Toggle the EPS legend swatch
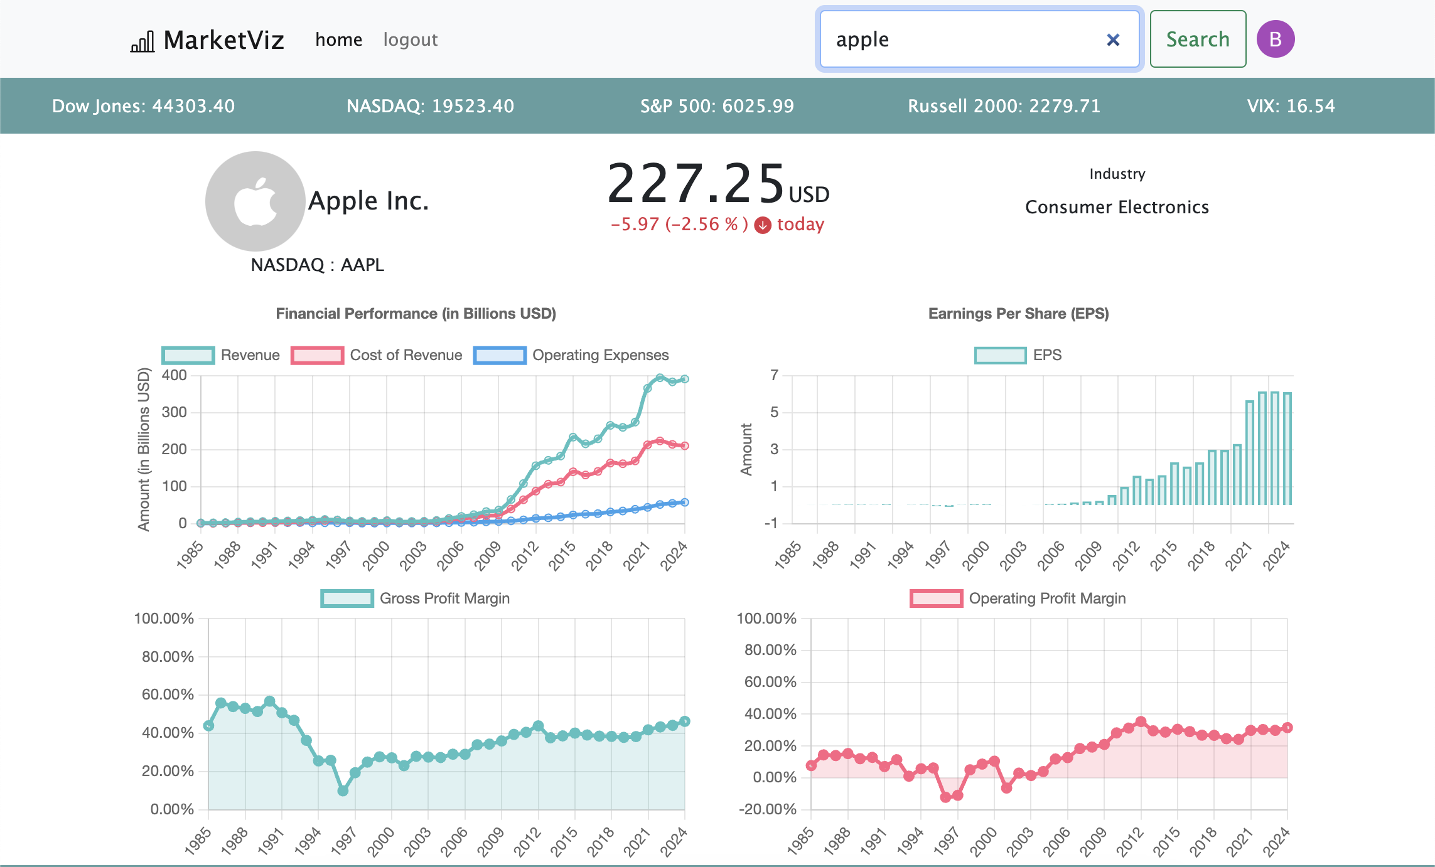 1000,355
